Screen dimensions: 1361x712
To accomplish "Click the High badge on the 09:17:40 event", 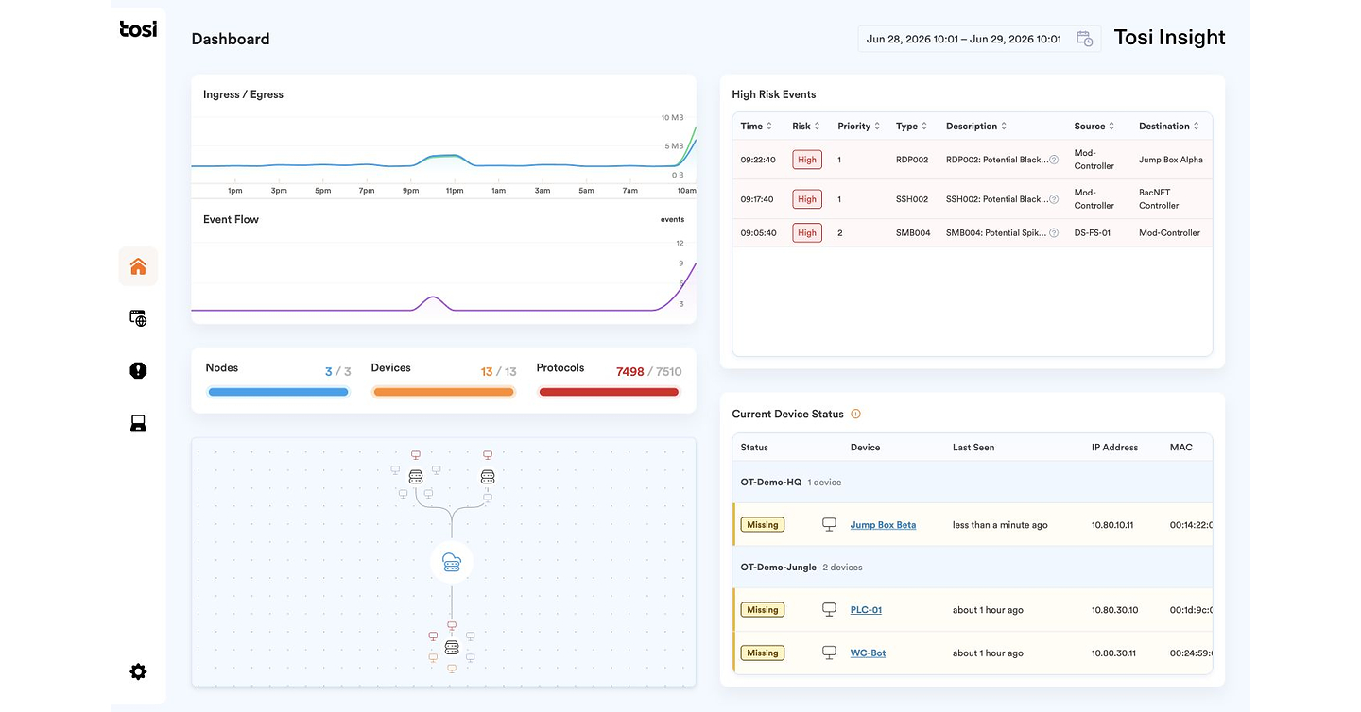I will tap(807, 199).
